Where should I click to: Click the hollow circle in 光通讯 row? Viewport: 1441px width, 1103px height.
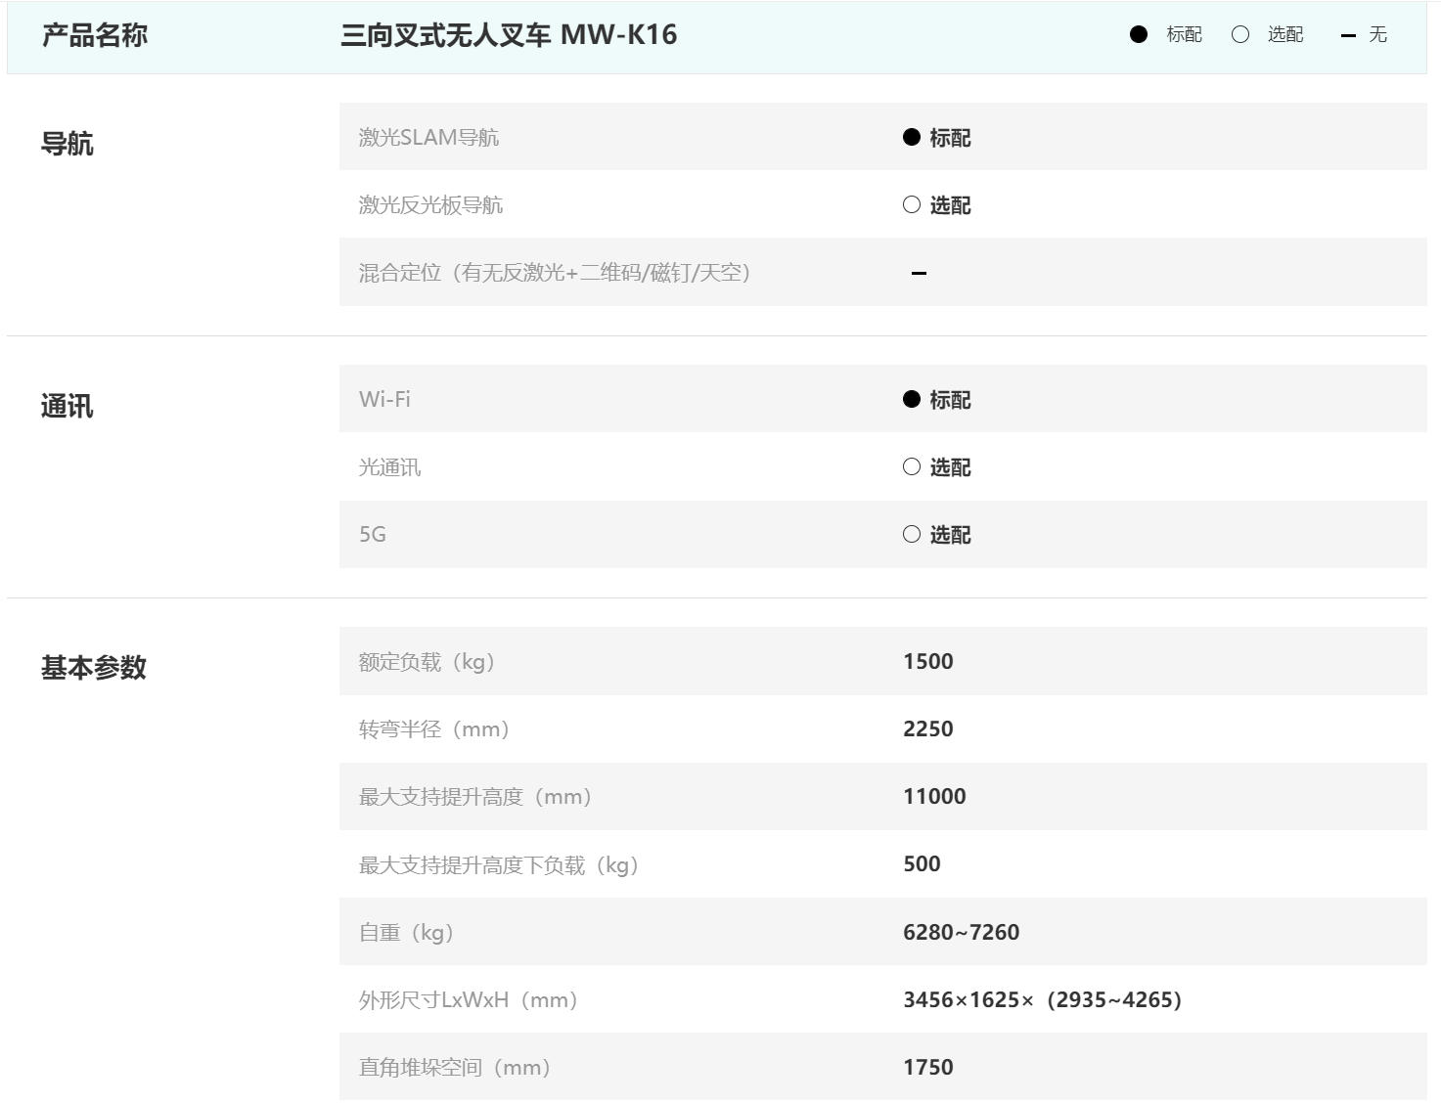pyautogui.click(x=911, y=466)
